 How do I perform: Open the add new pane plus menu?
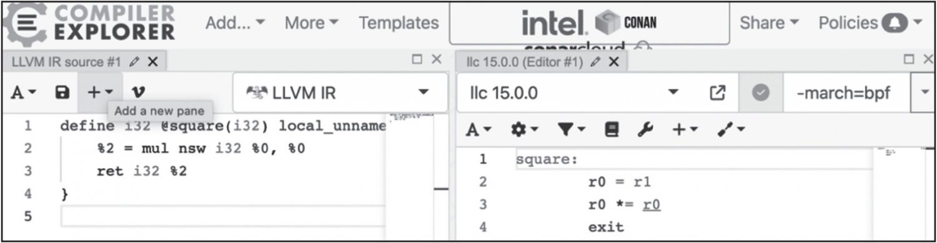tap(100, 92)
